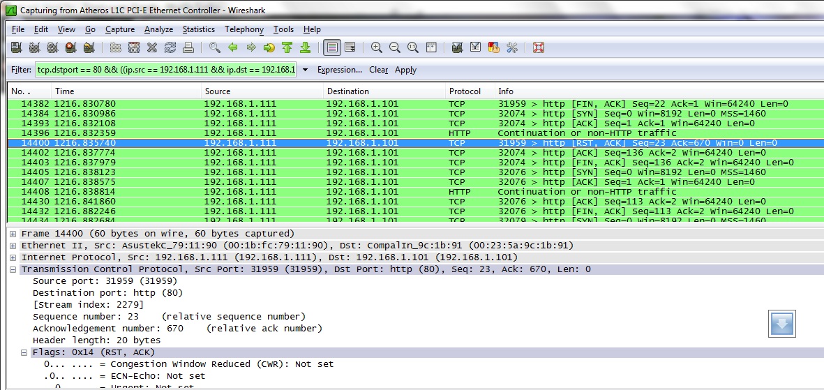This screenshot has width=824, height=390.
Task: Open the coloring rules icon
Action: tap(494, 47)
